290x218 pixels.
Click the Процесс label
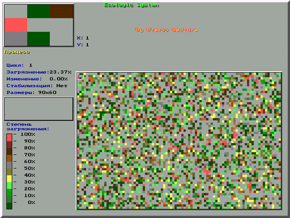(x=17, y=51)
